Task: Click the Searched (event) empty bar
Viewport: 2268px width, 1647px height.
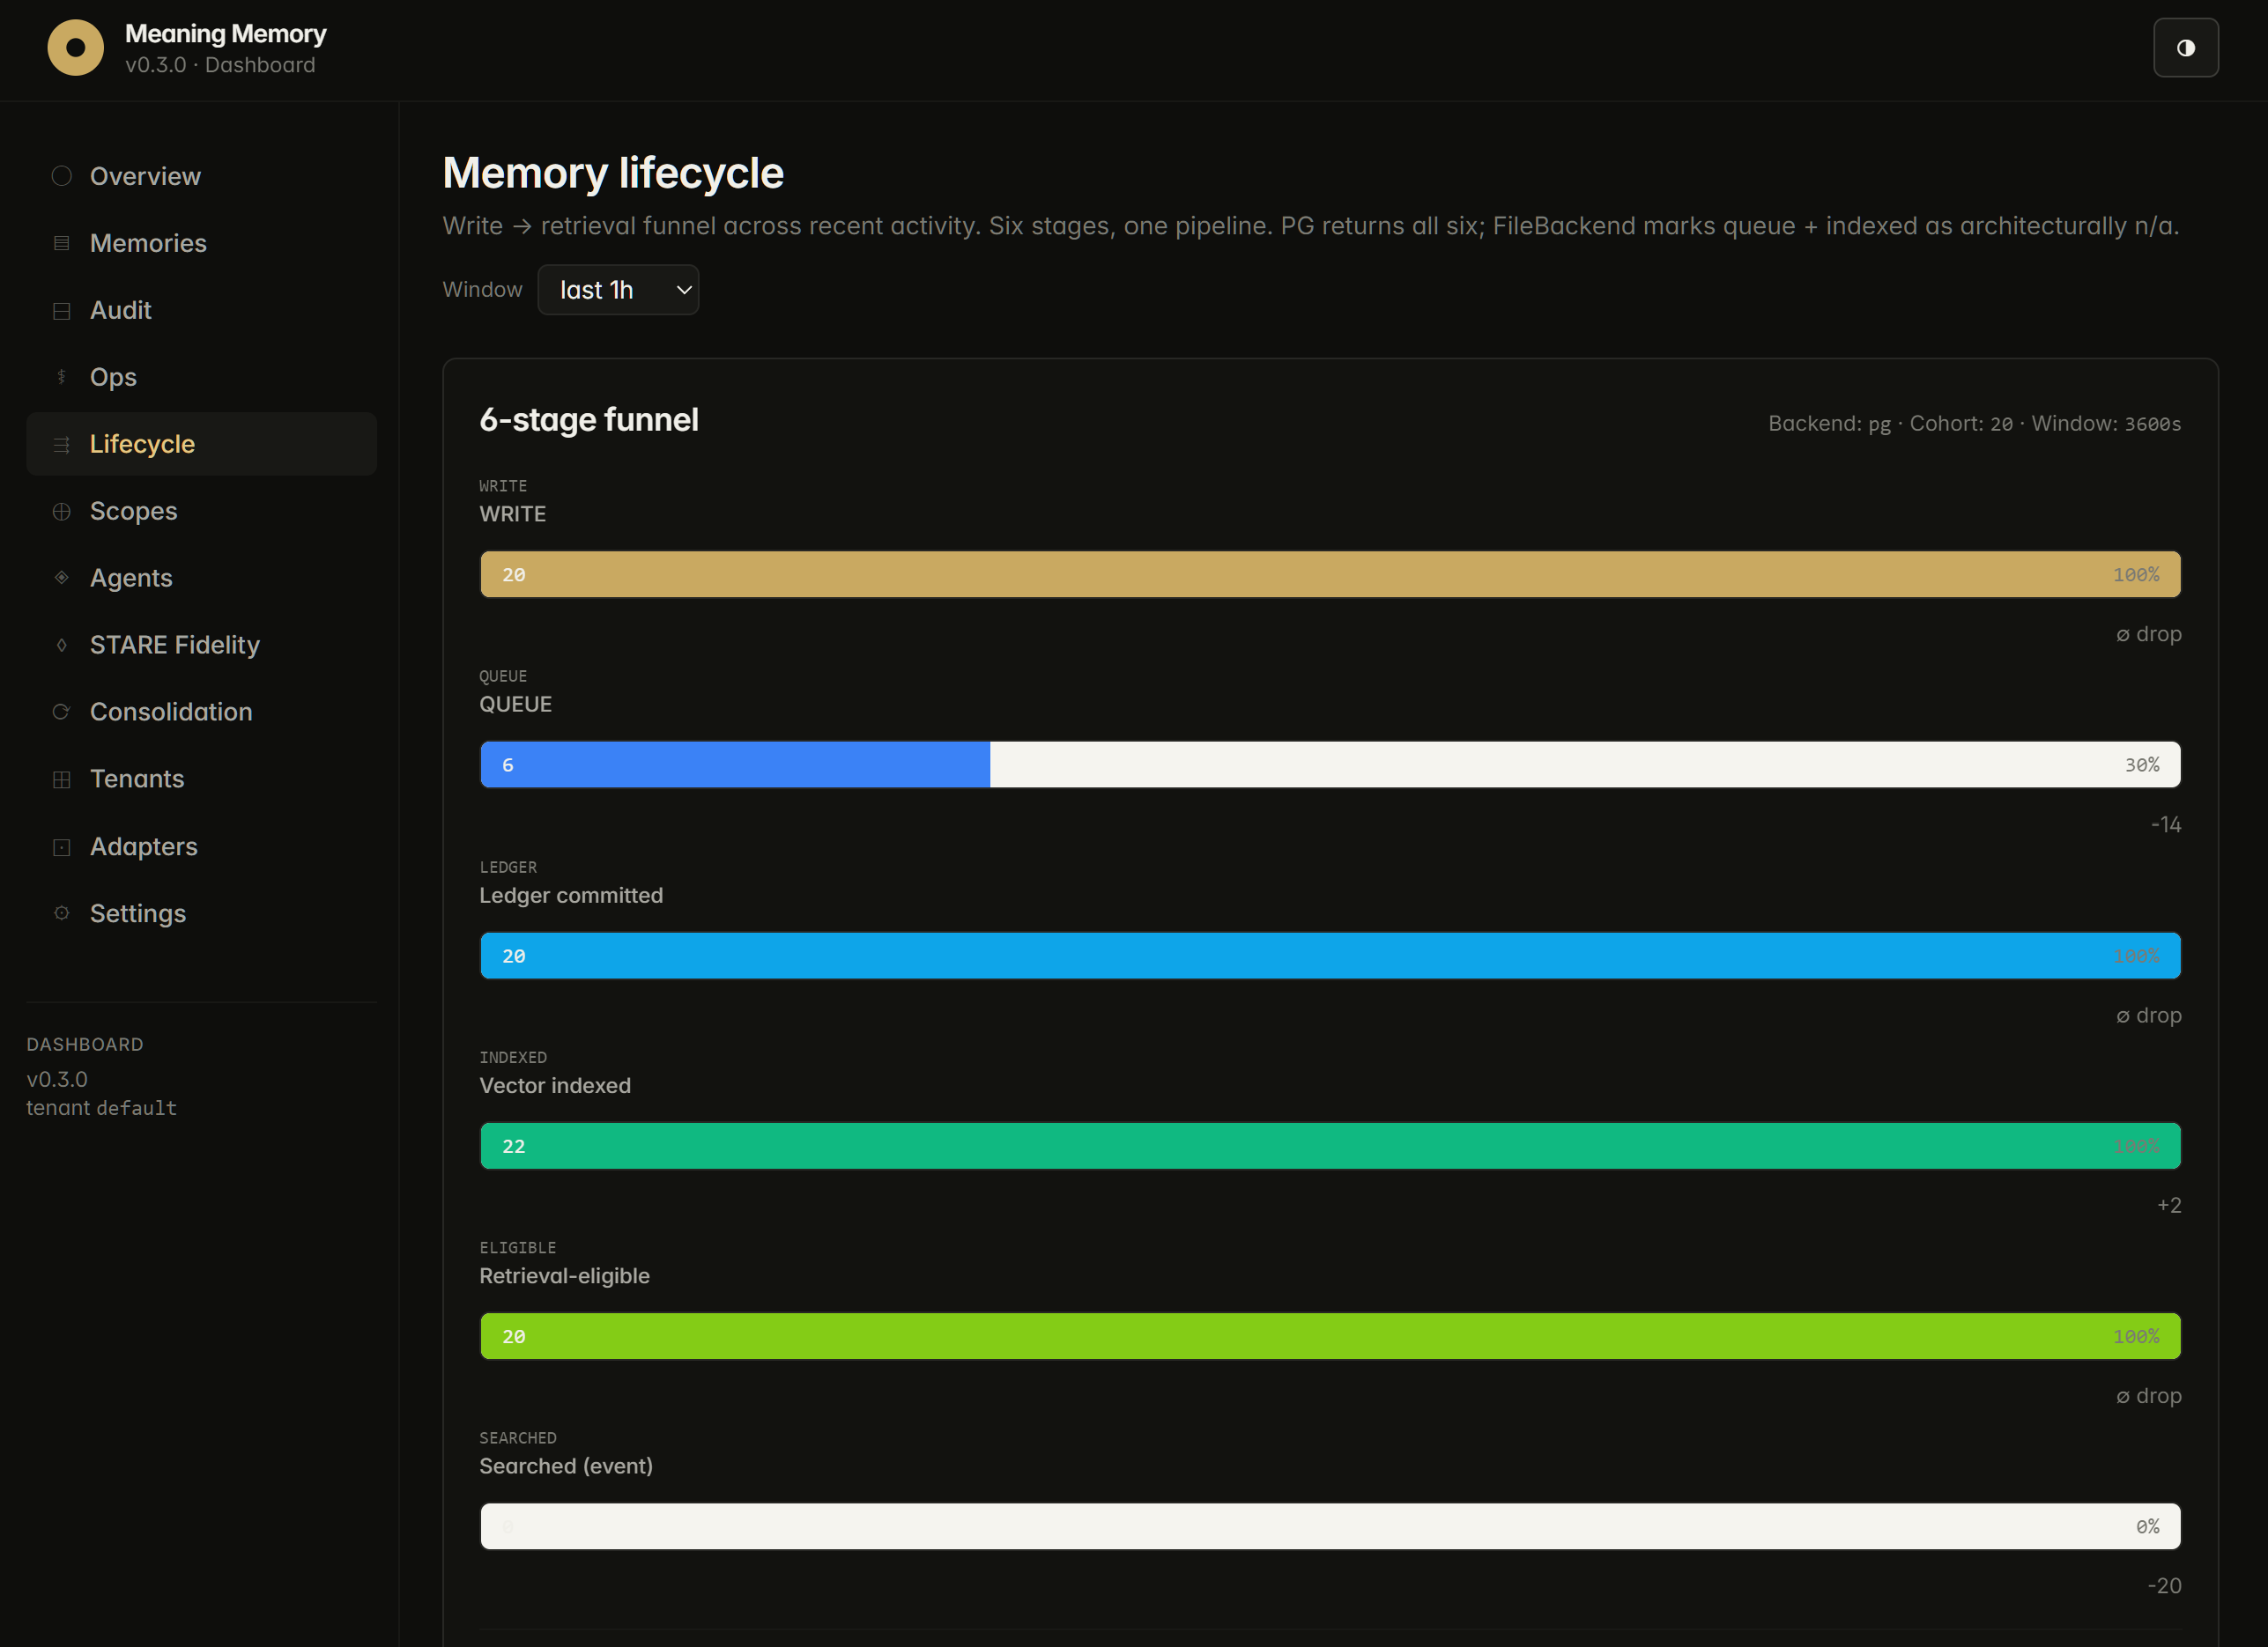Action: 1330,1526
